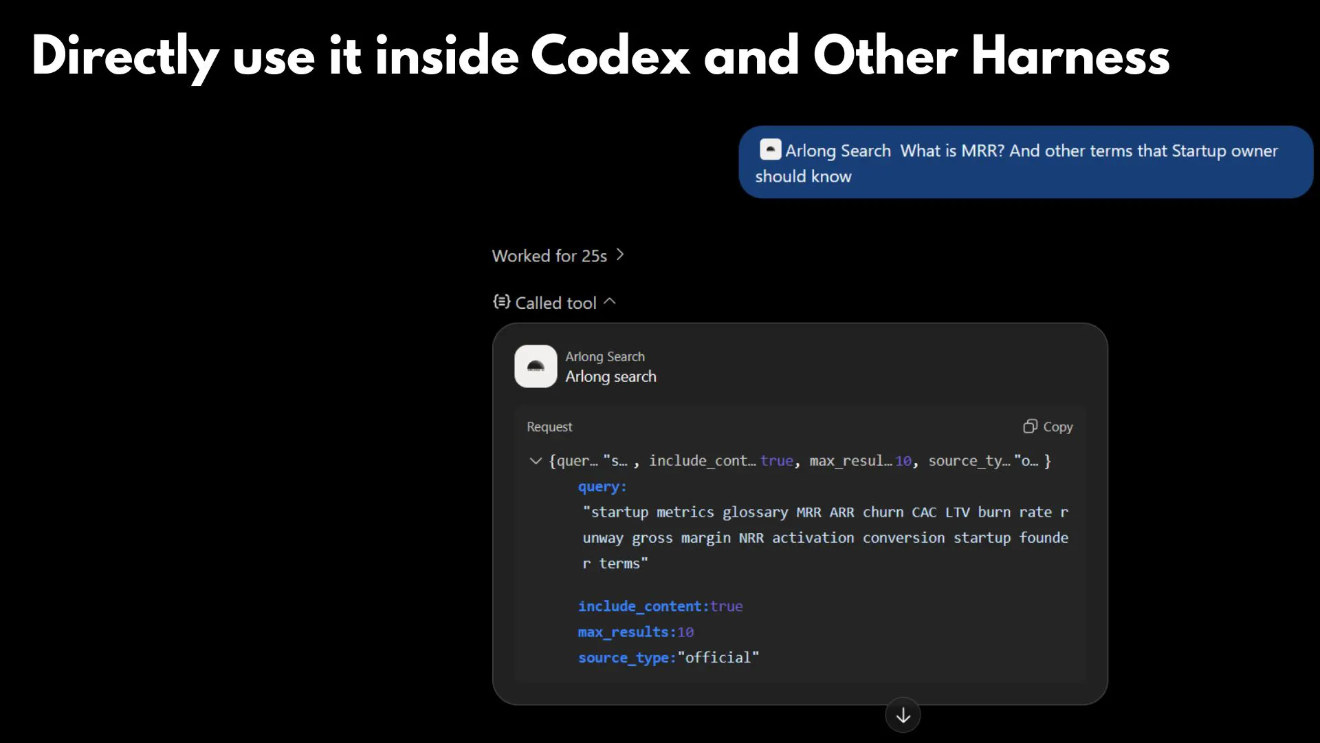
Task: Click the 'What is MRR?' user message bubble
Action: click(1026, 162)
